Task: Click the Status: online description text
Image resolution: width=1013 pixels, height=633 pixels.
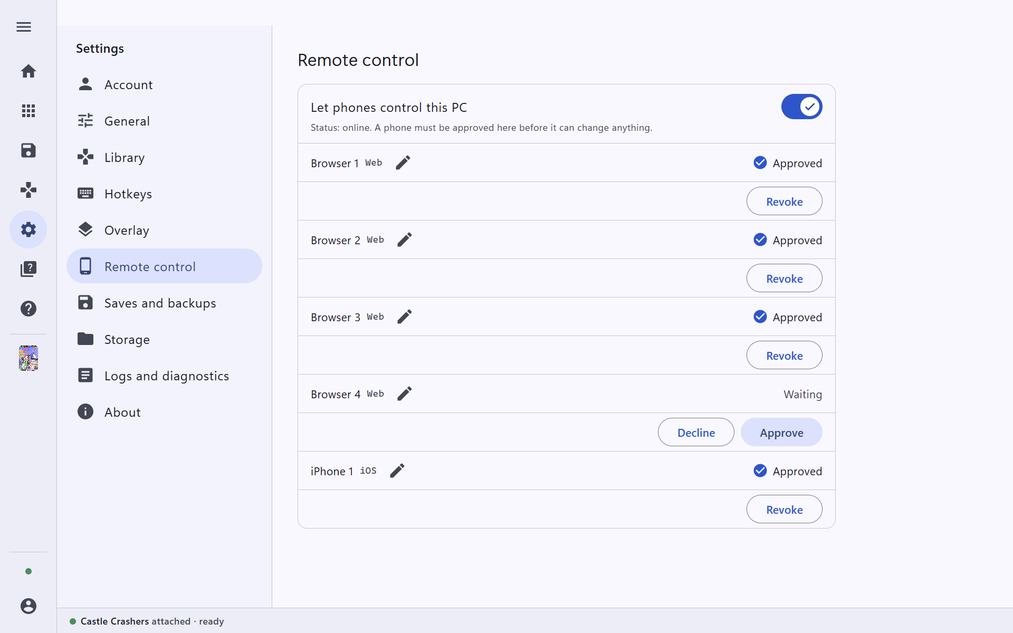Action: point(481,128)
